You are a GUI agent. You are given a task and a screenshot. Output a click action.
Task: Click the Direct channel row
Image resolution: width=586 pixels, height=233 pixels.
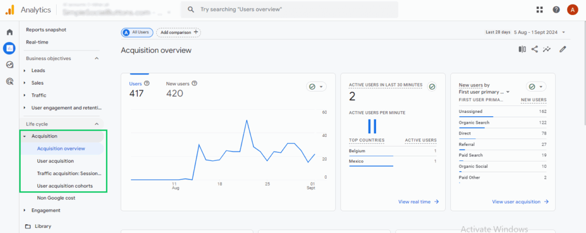click(x=502, y=135)
